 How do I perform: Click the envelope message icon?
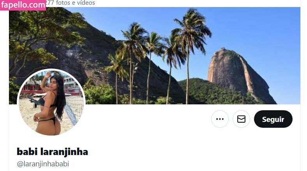(241, 119)
